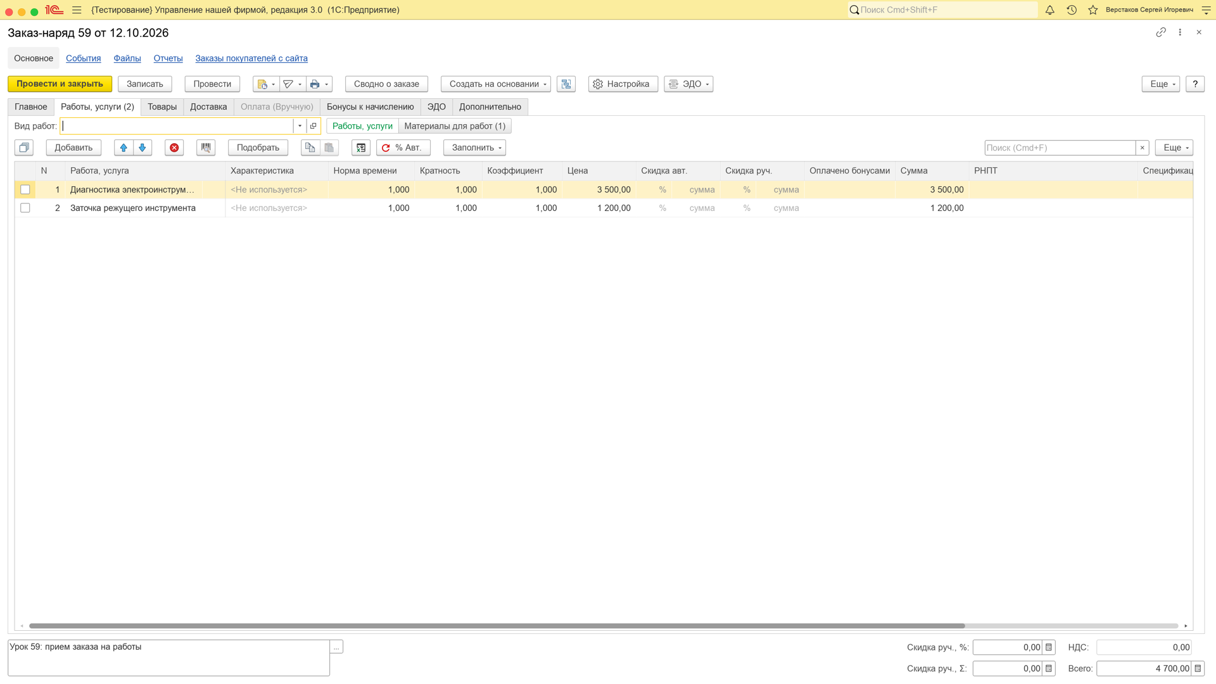Open favorites star icon

1093,10
